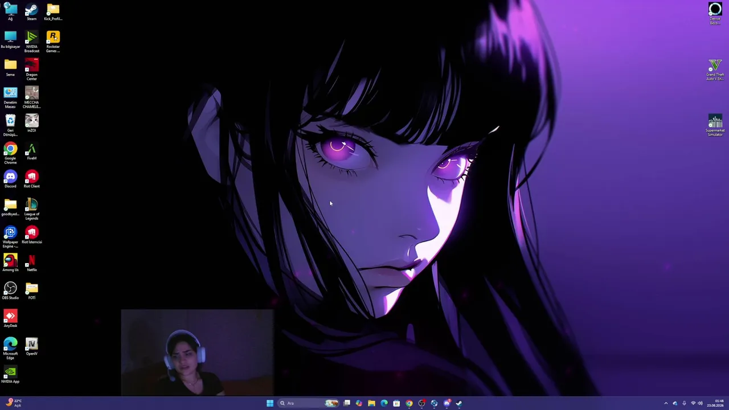Select the OpenIV desktop shortcut

31,347
